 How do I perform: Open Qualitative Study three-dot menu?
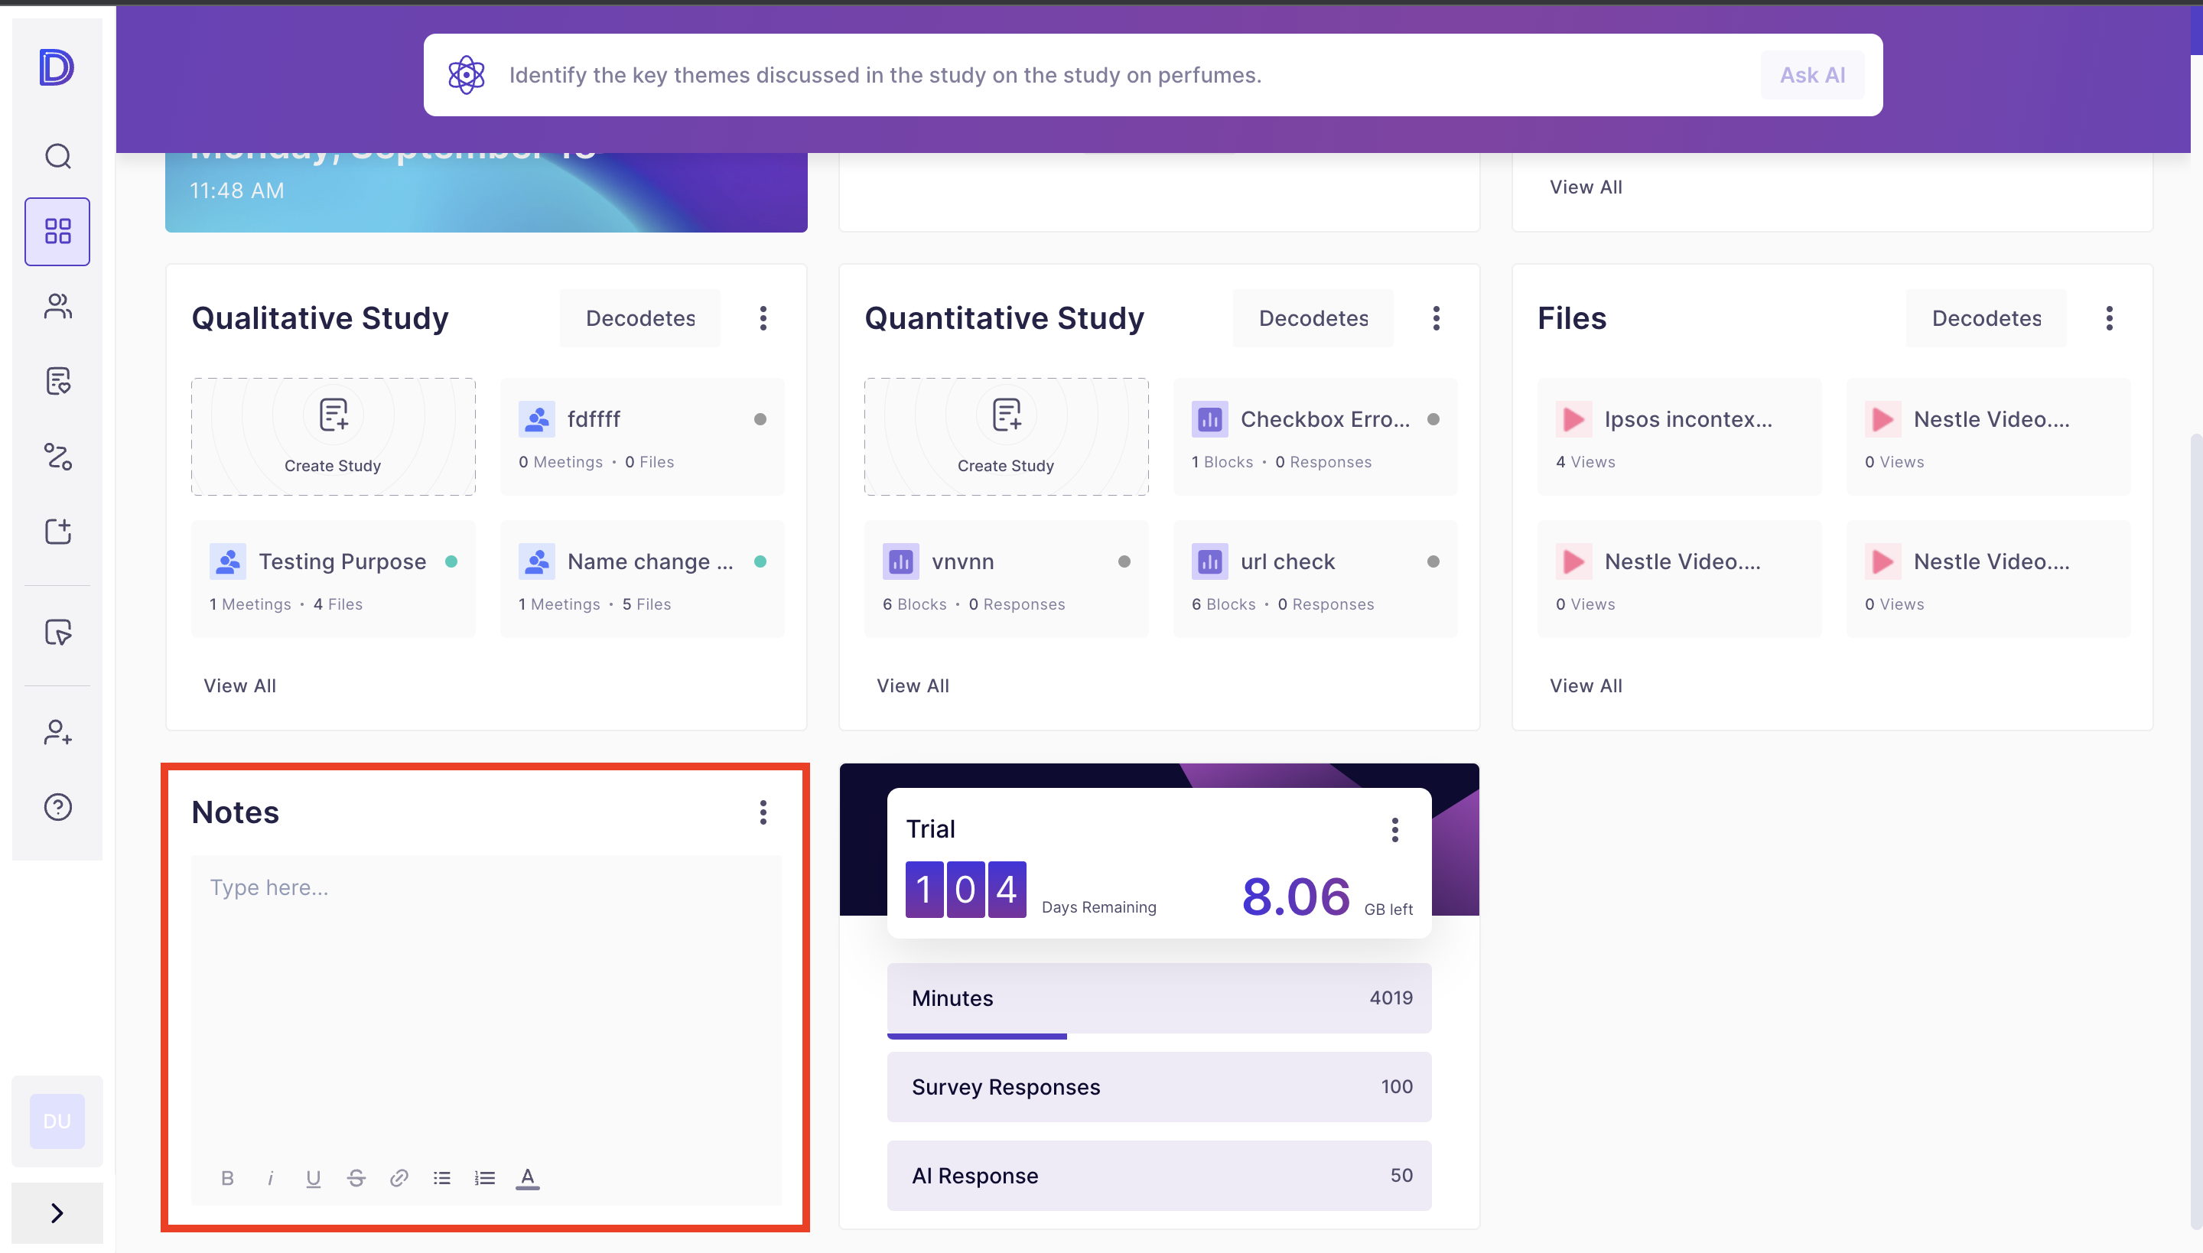[763, 318]
